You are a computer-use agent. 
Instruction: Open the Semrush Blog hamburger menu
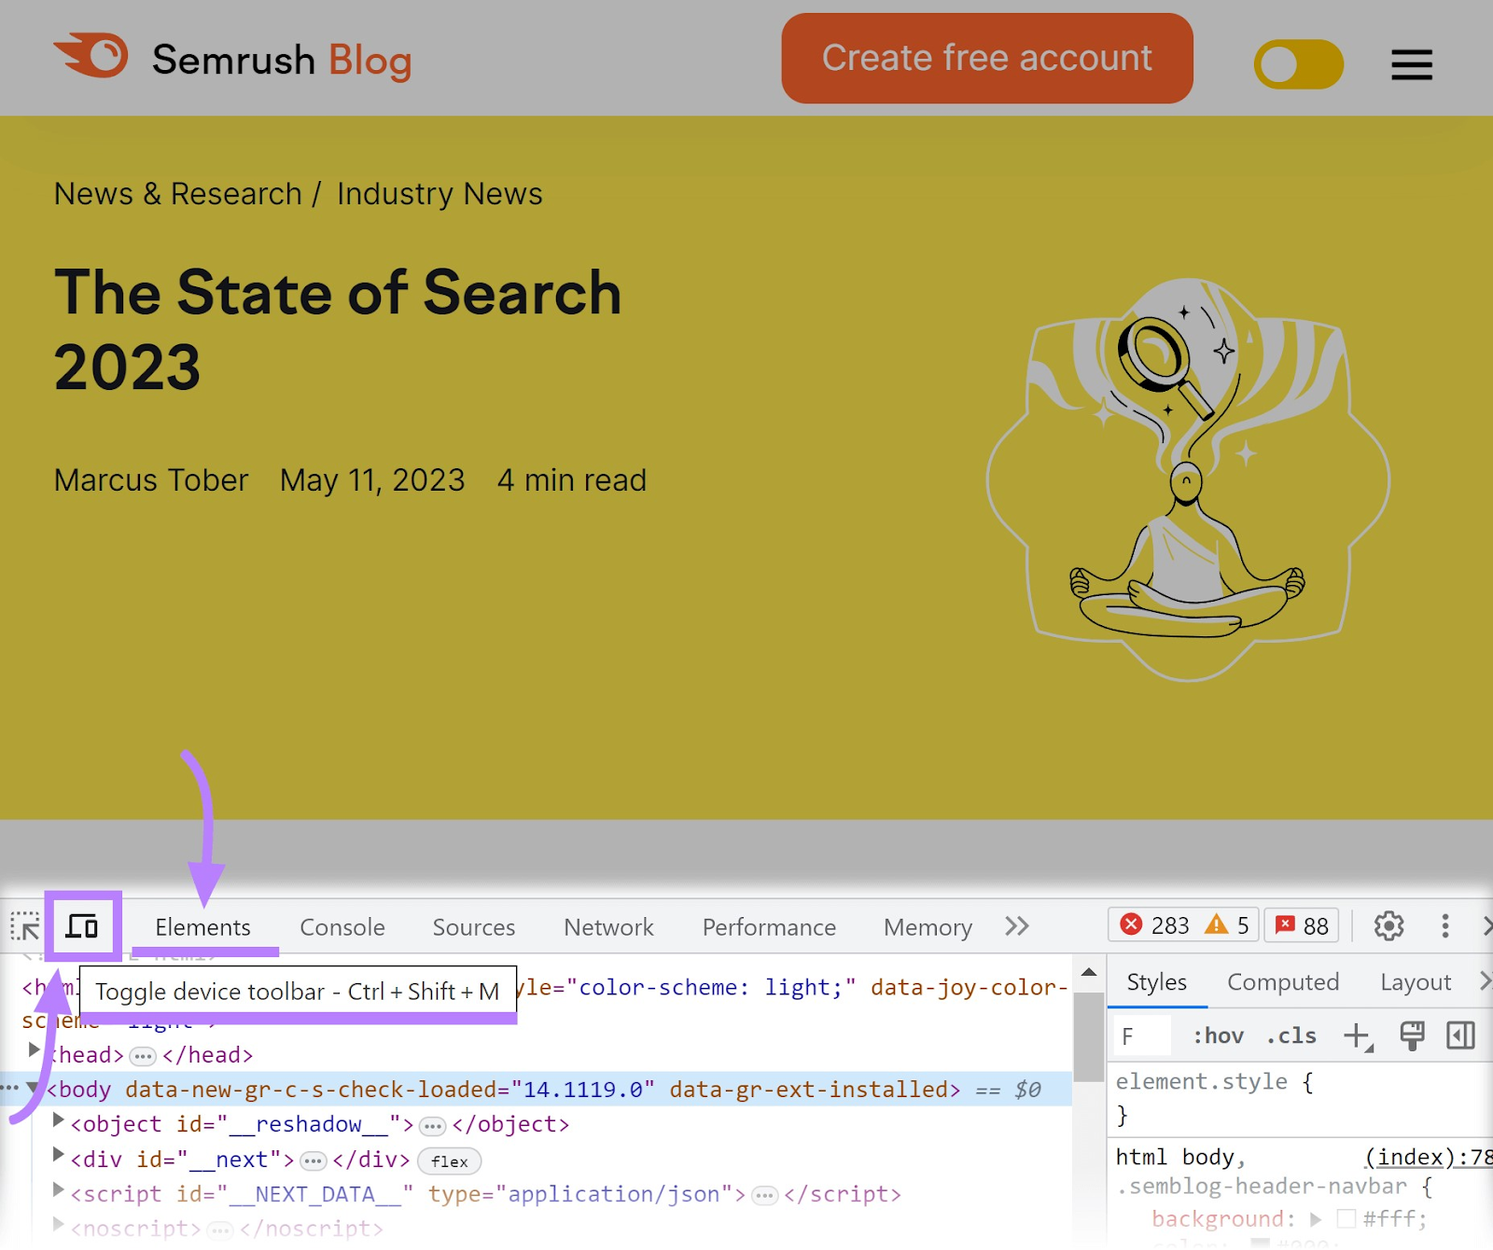point(1411,64)
